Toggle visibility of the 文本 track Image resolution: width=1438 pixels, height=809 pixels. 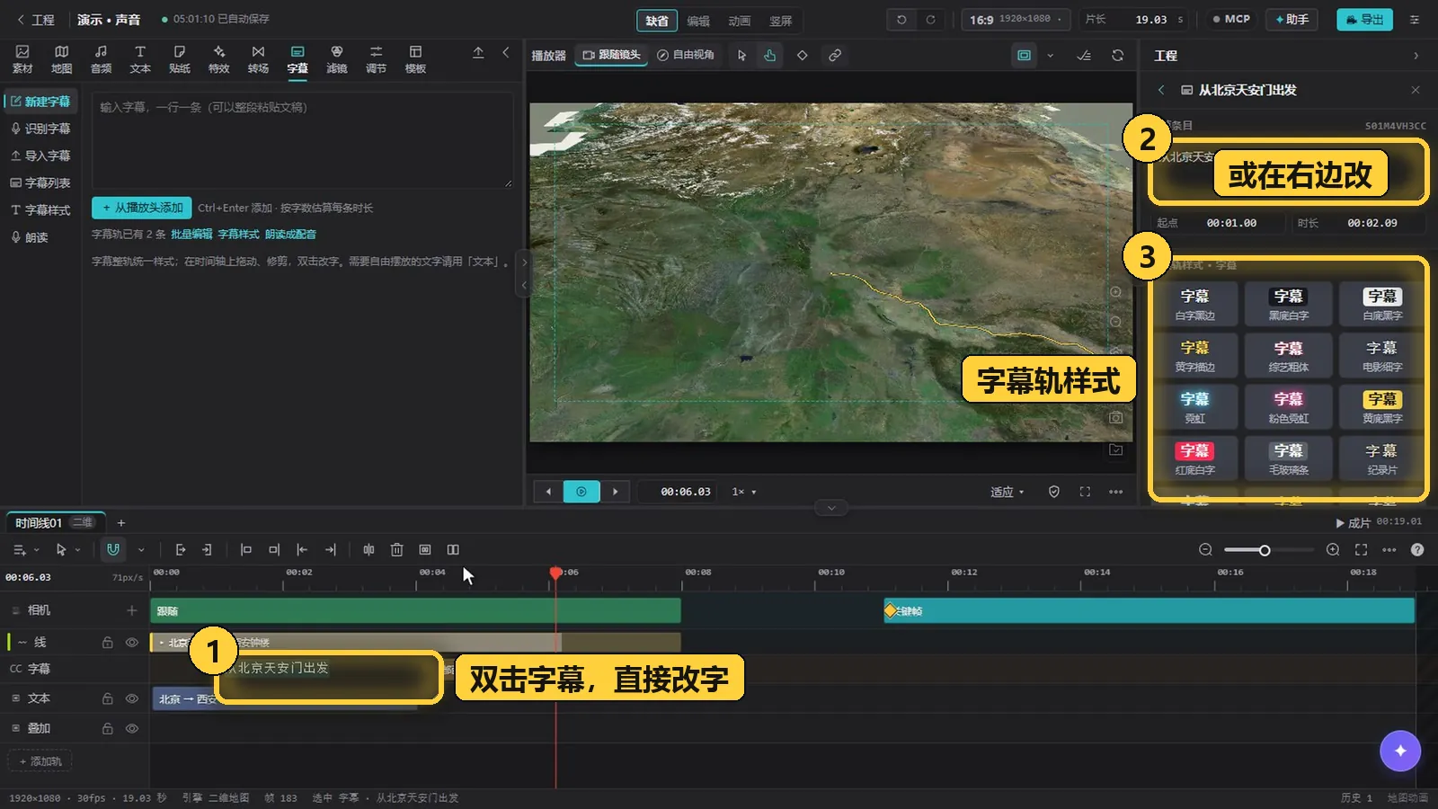point(132,698)
